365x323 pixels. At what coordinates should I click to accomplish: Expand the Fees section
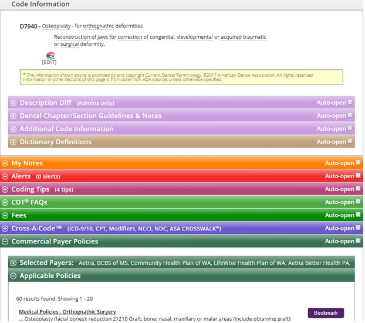(5, 215)
